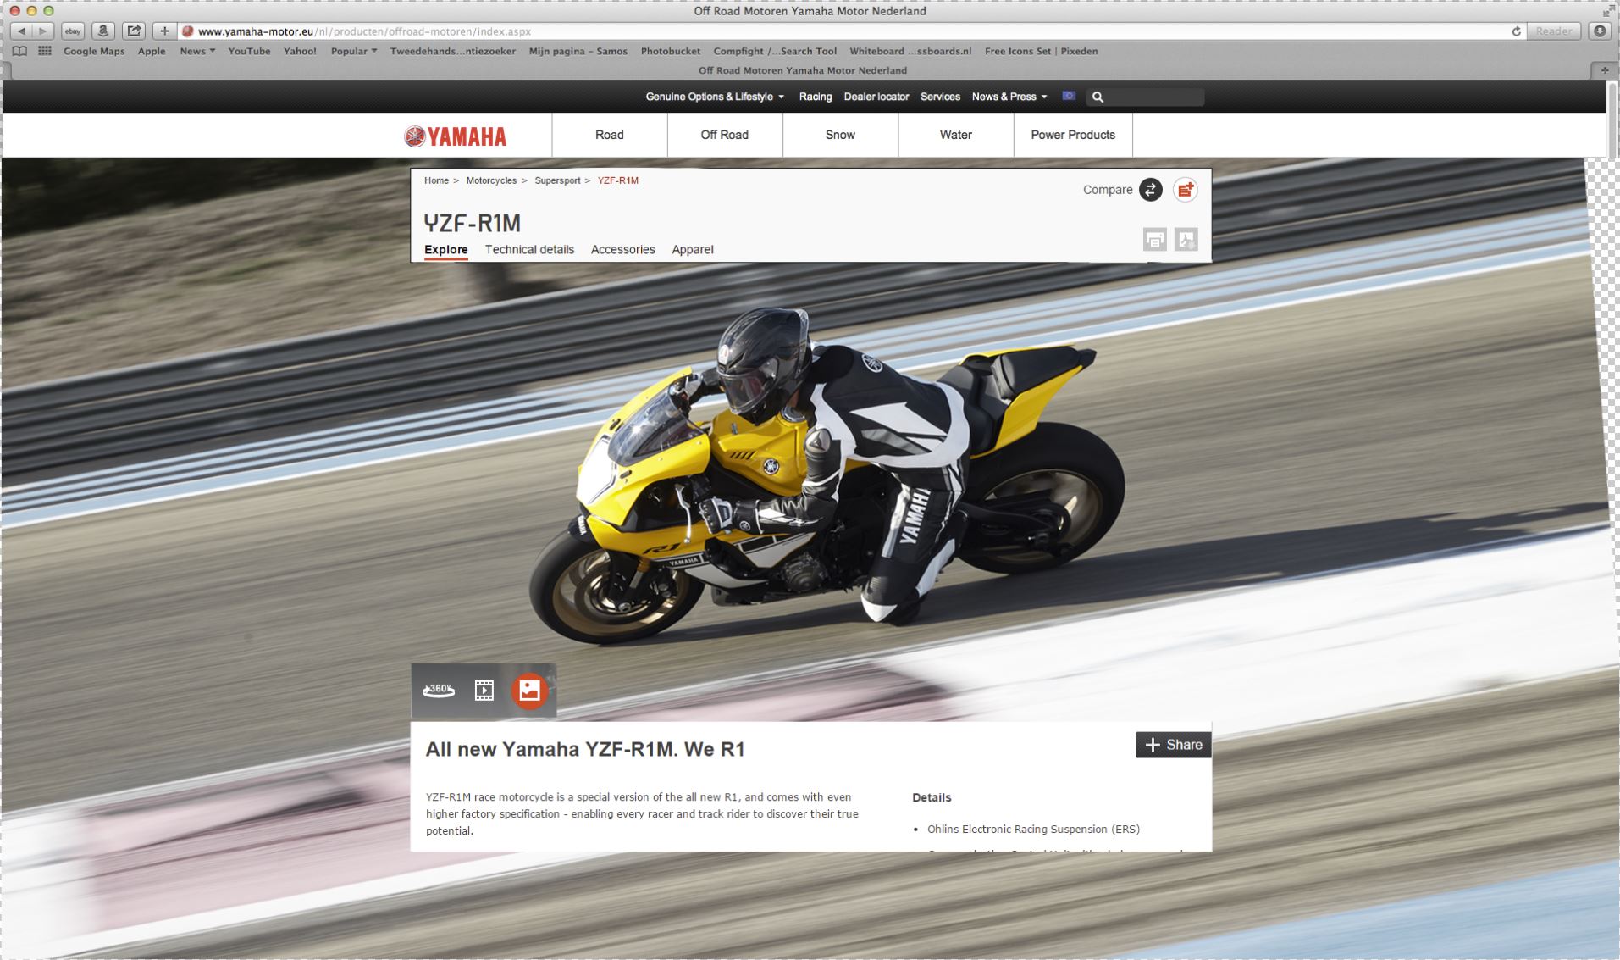Click the EU flag language icon
Screen dimensions: 1620x960
[x=1069, y=96]
